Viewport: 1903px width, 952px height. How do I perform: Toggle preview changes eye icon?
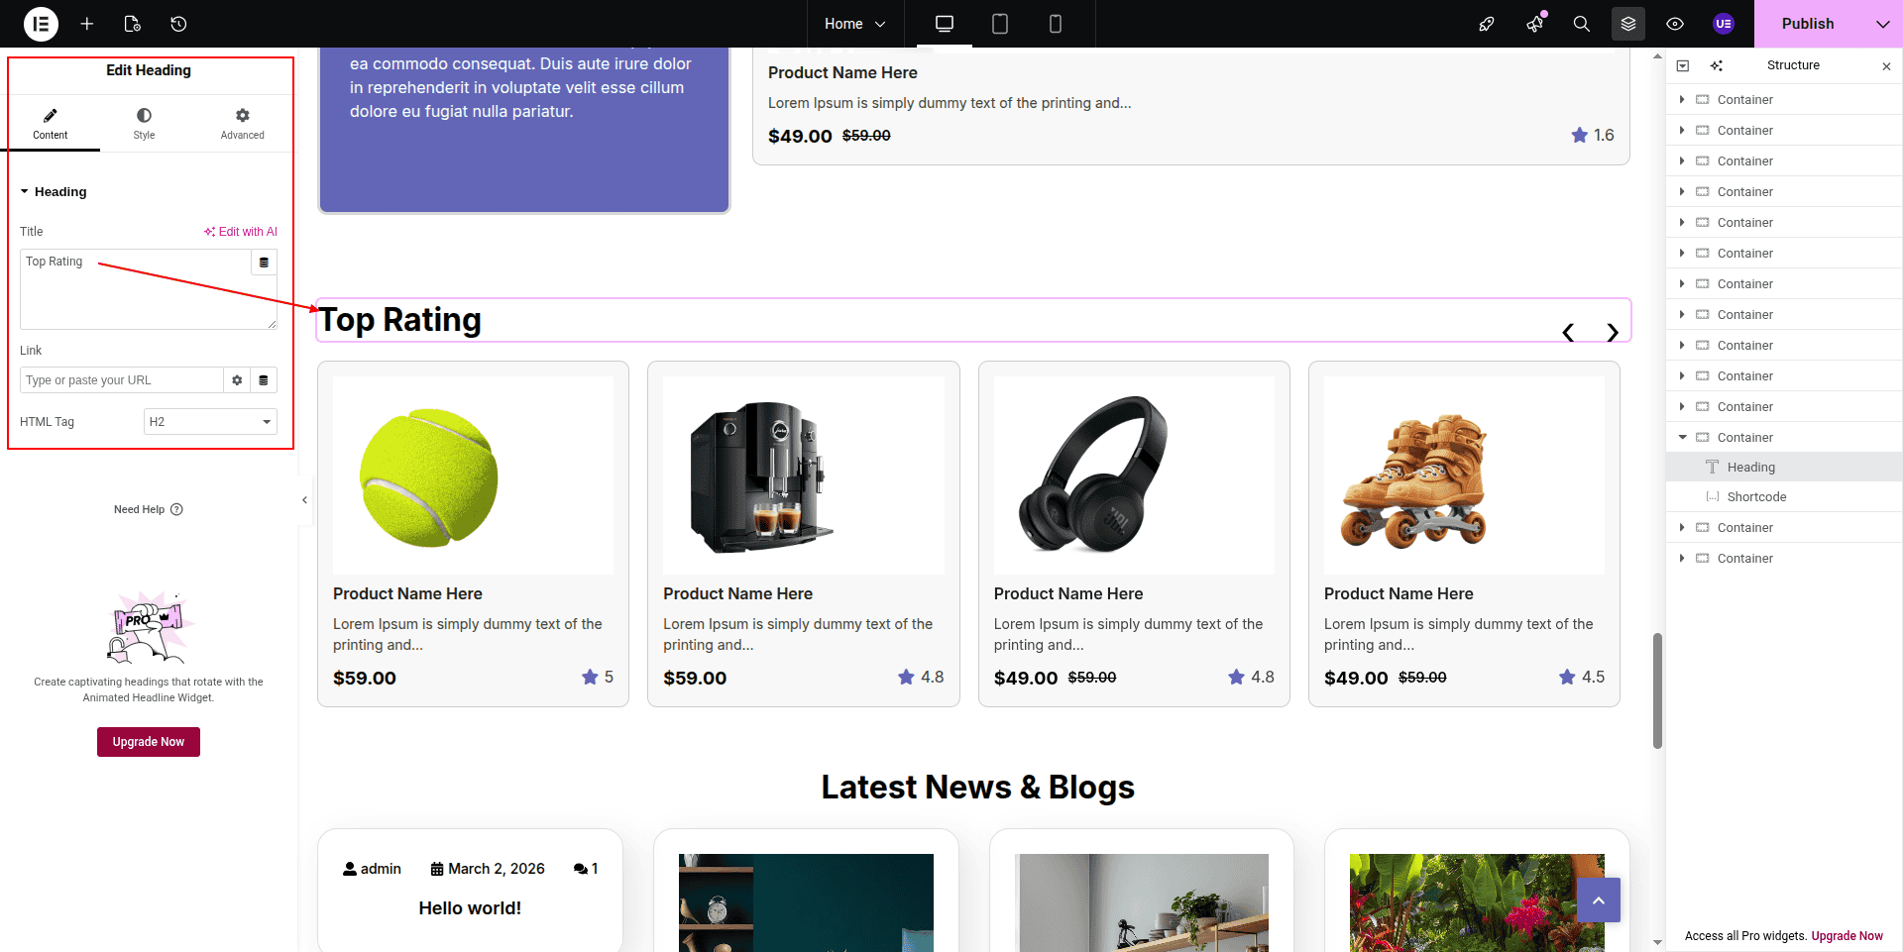coord(1674,24)
